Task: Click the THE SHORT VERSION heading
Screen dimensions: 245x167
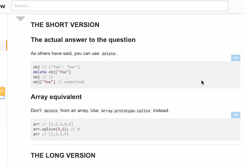Action: click(65, 25)
